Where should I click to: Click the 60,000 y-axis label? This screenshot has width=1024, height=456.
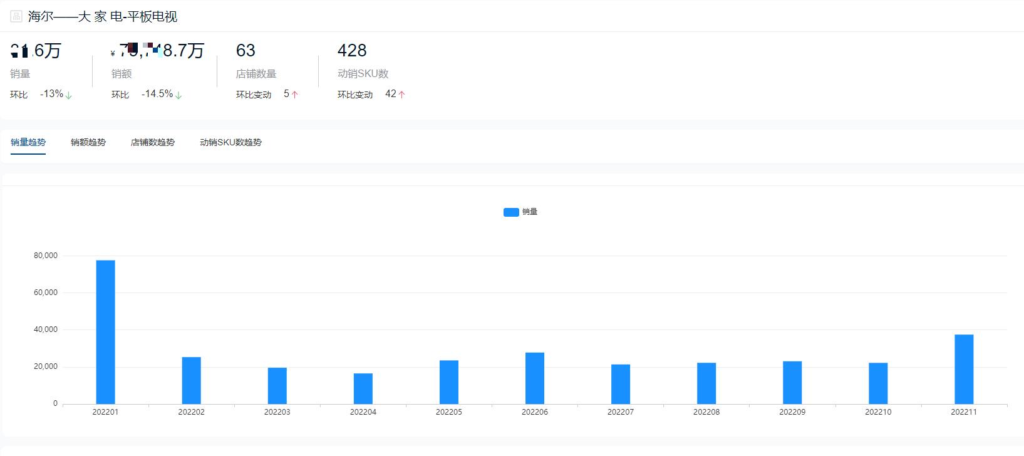46,293
